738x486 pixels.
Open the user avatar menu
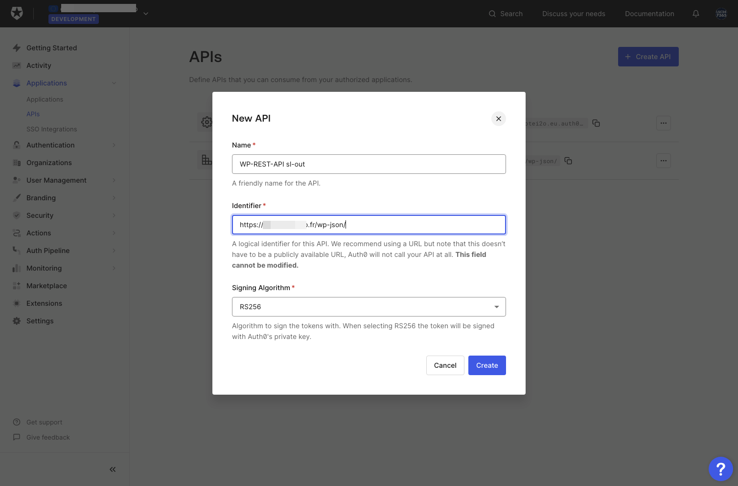coord(721,14)
